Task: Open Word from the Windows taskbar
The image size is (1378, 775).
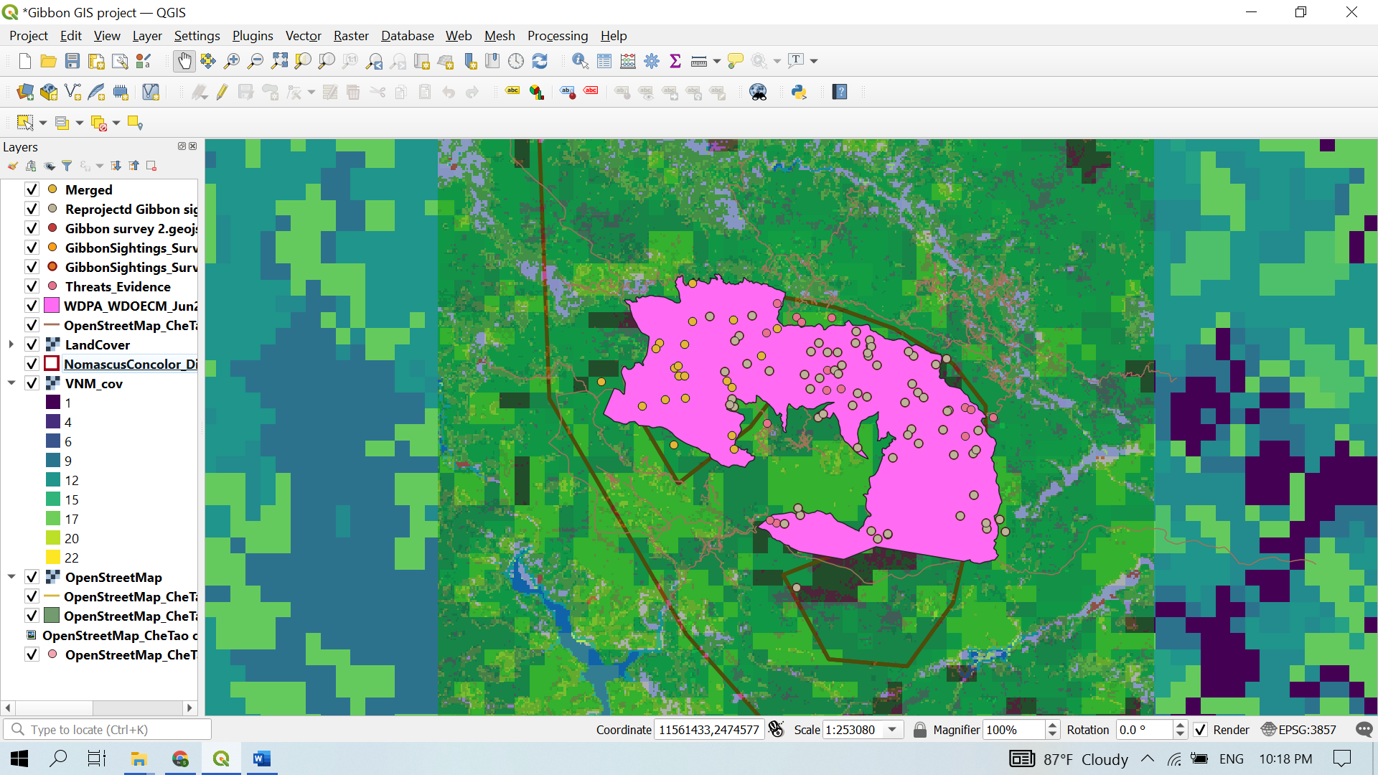Action: (261, 758)
